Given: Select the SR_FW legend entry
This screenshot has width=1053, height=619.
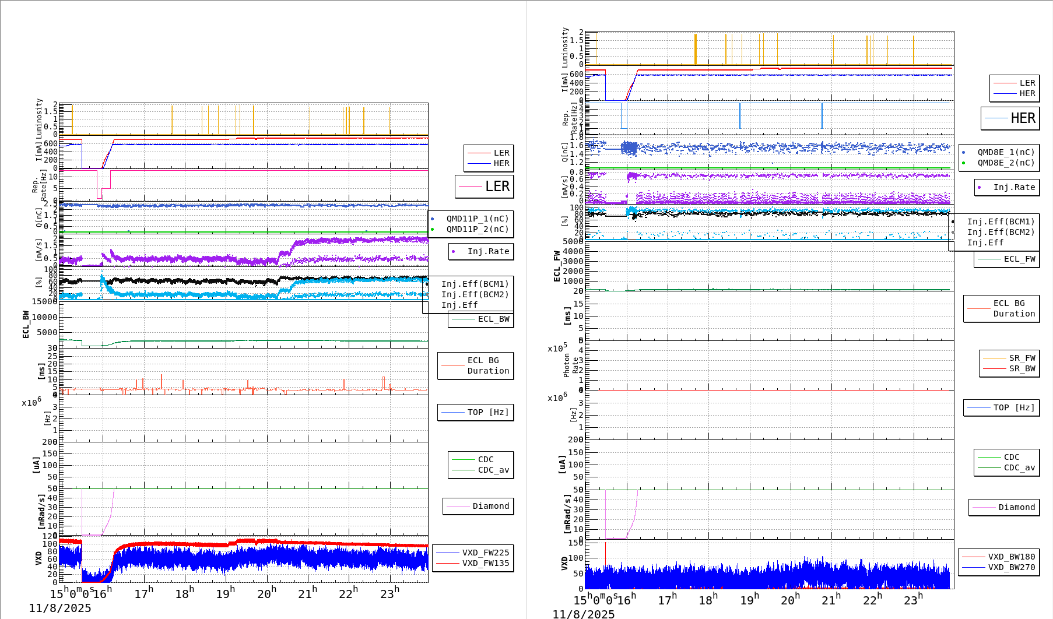Looking at the screenshot, I should click(1022, 358).
